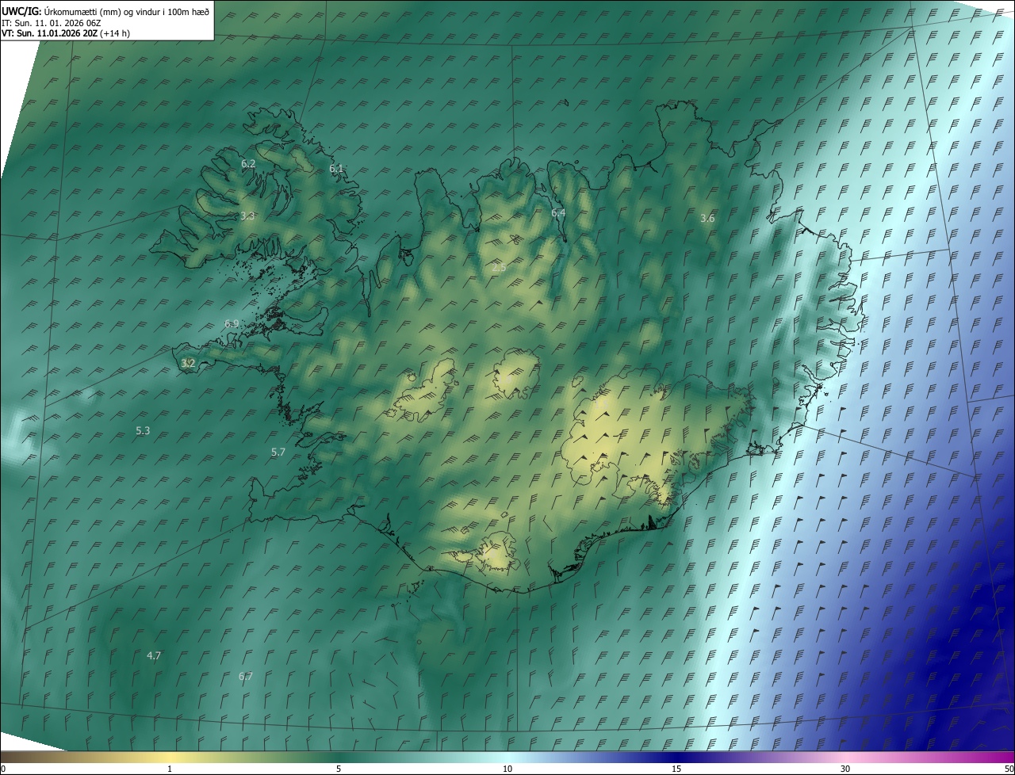This screenshot has width=1015, height=775.
Task: Click the 1 tick on the color scale
Action: [x=170, y=769]
